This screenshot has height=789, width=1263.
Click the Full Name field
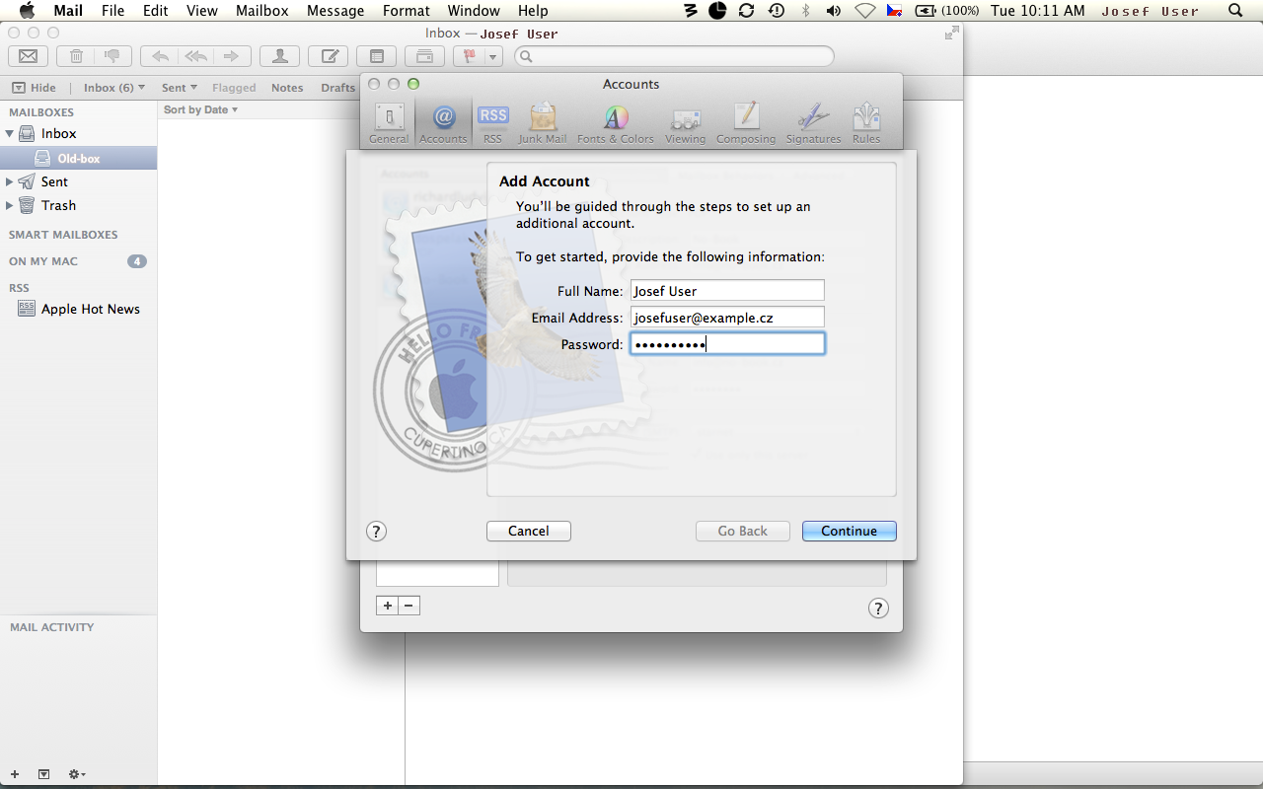click(x=727, y=291)
